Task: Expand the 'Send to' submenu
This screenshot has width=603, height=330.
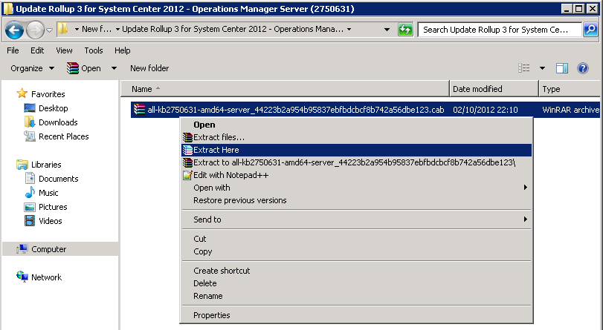Action: pos(356,220)
